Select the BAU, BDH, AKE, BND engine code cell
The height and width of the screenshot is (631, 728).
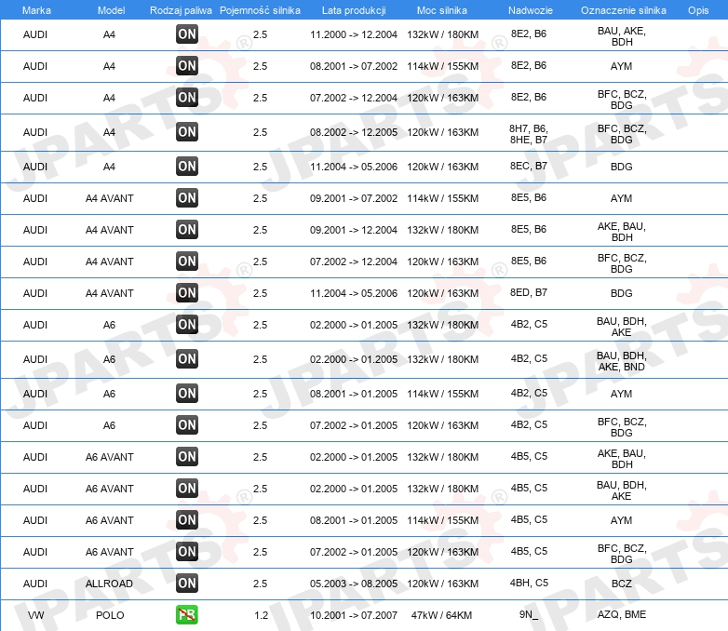(622, 361)
